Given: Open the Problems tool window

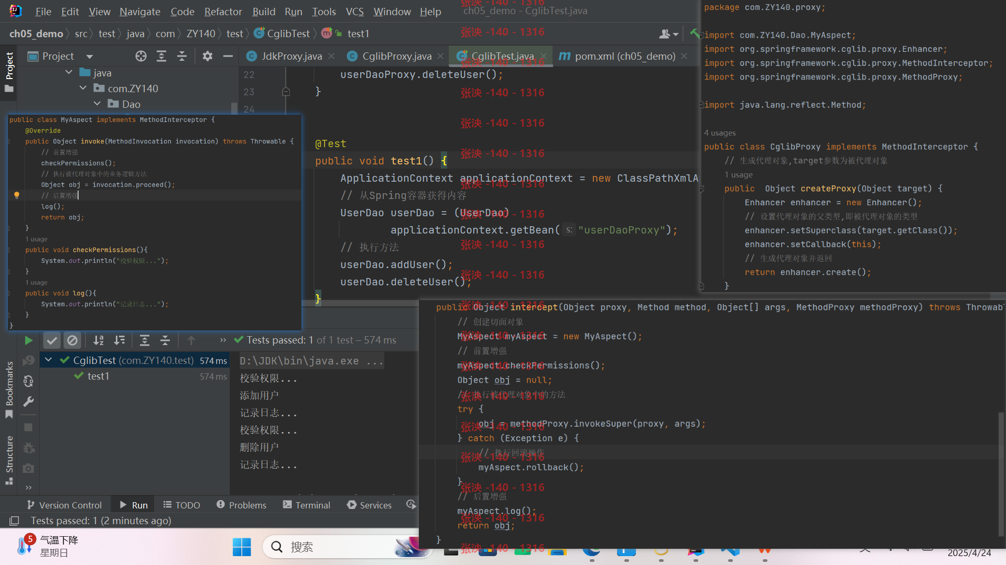Looking at the screenshot, I should tap(241, 505).
